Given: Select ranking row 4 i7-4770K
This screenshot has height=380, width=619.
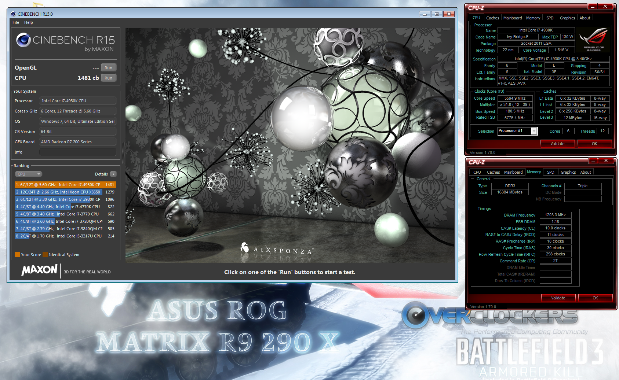Looking at the screenshot, I should click(65, 207).
